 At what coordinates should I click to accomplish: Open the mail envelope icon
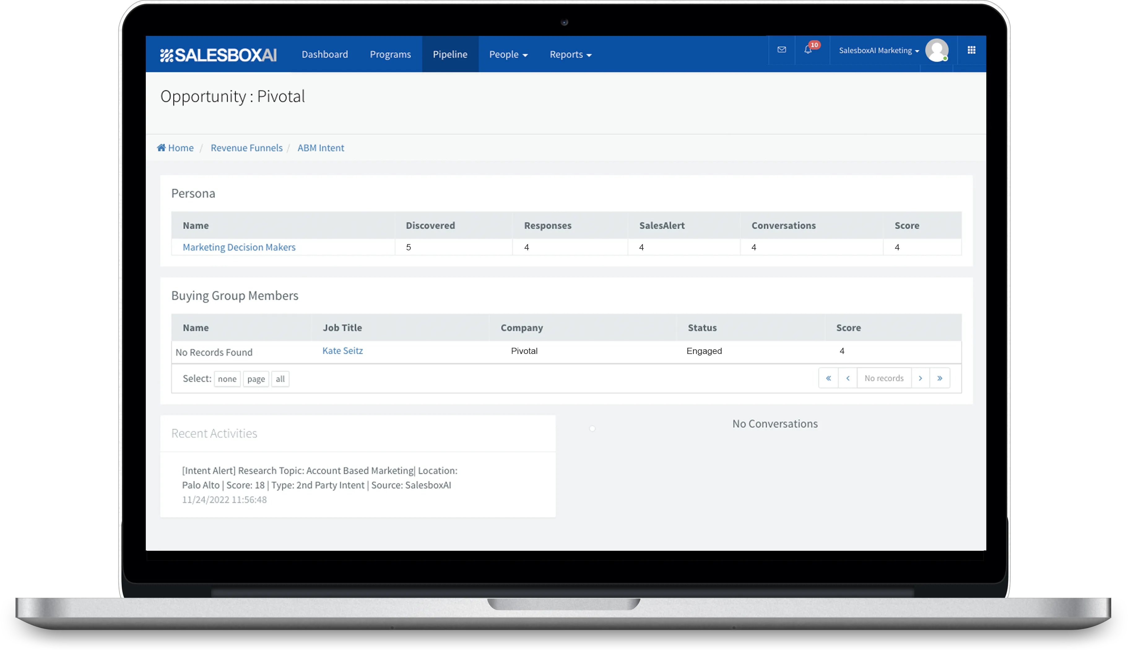781,50
